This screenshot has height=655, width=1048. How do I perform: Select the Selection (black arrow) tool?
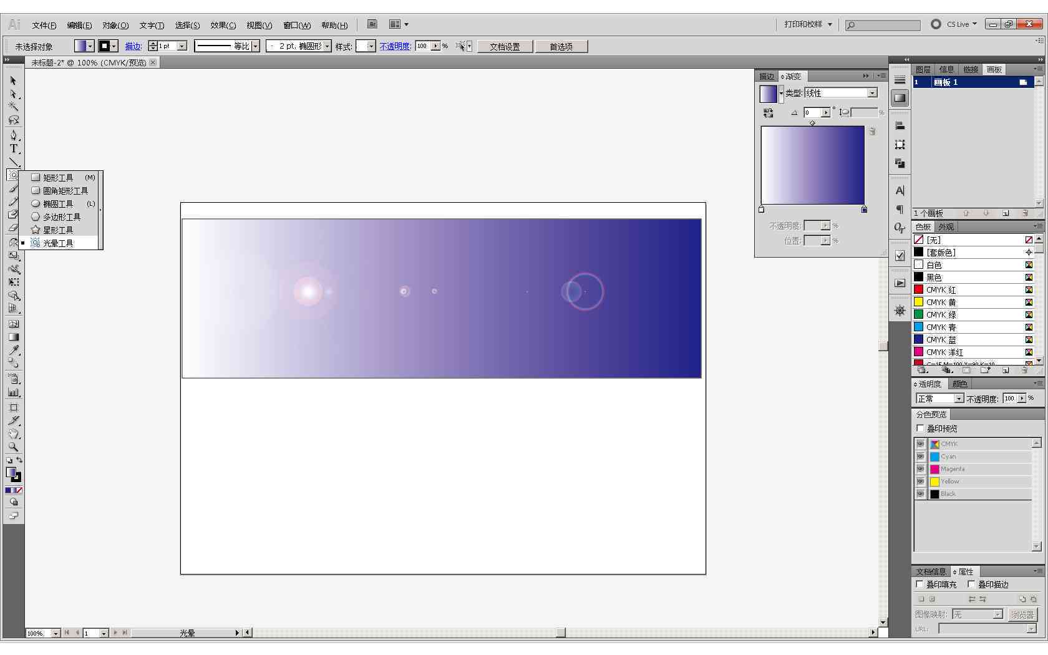coord(13,80)
